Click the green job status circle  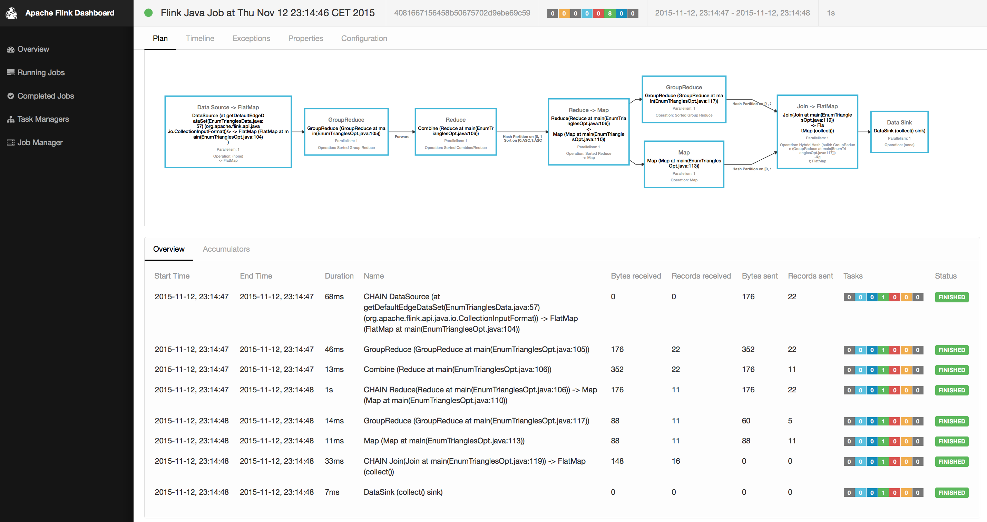(148, 13)
